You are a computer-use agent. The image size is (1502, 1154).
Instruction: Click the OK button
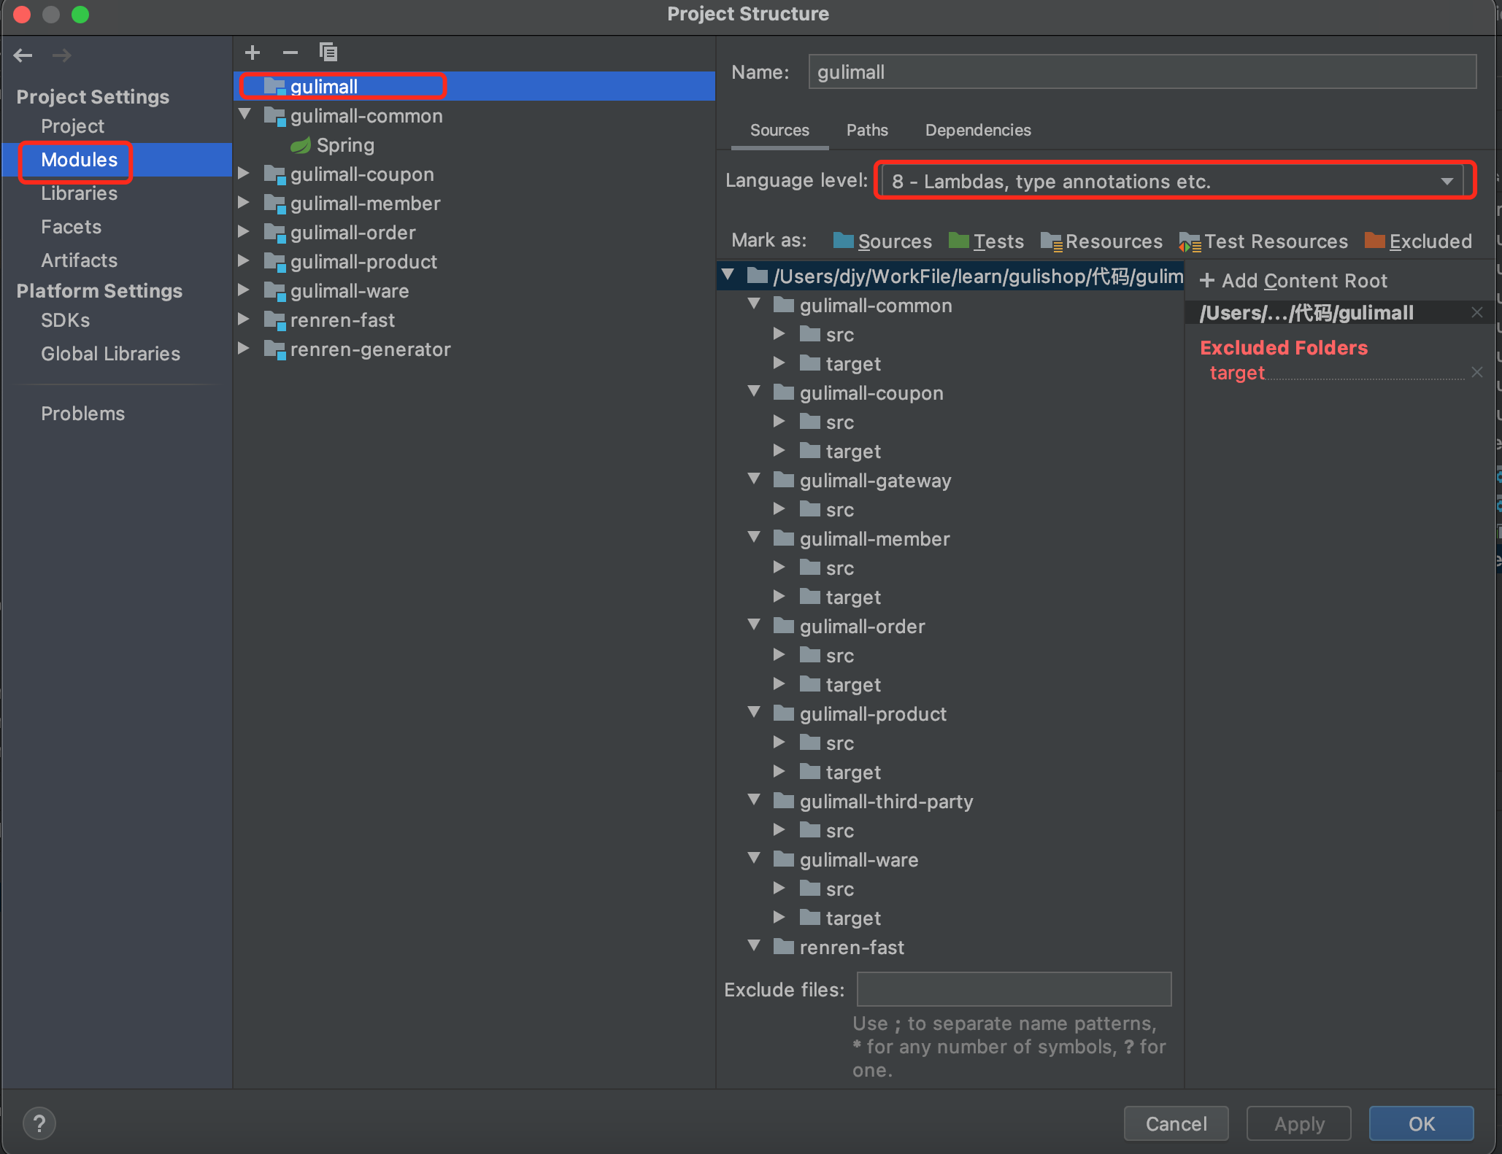(1420, 1123)
